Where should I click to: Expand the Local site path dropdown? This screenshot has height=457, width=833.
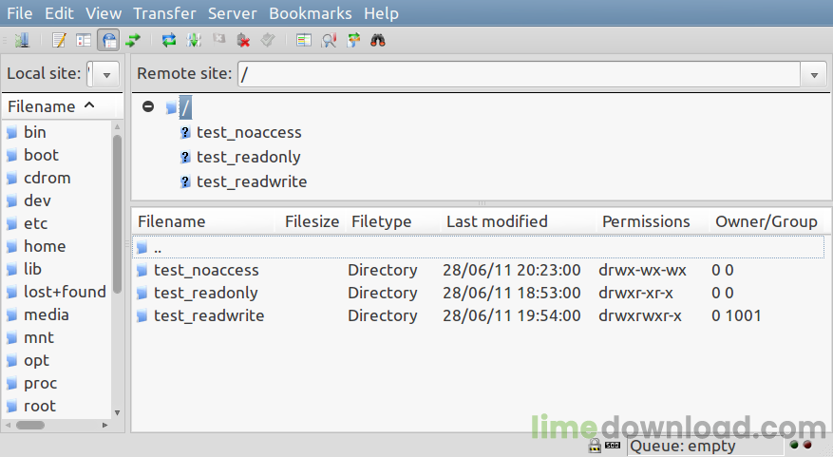point(106,74)
